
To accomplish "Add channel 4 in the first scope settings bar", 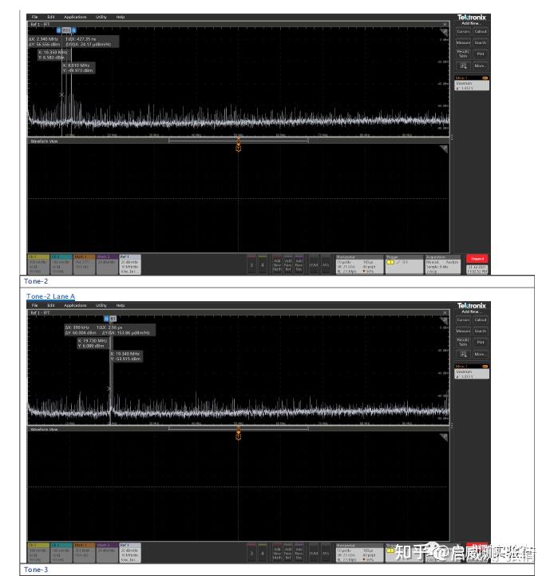I will click(x=262, y=264).
